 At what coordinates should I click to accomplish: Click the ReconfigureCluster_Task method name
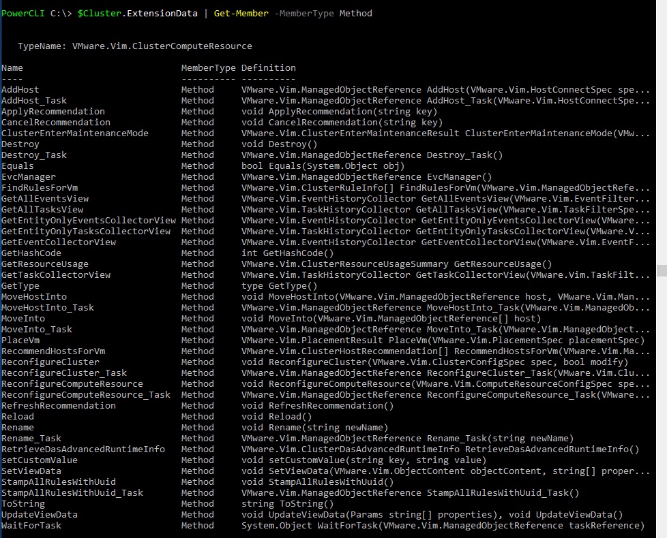[64, 373]
